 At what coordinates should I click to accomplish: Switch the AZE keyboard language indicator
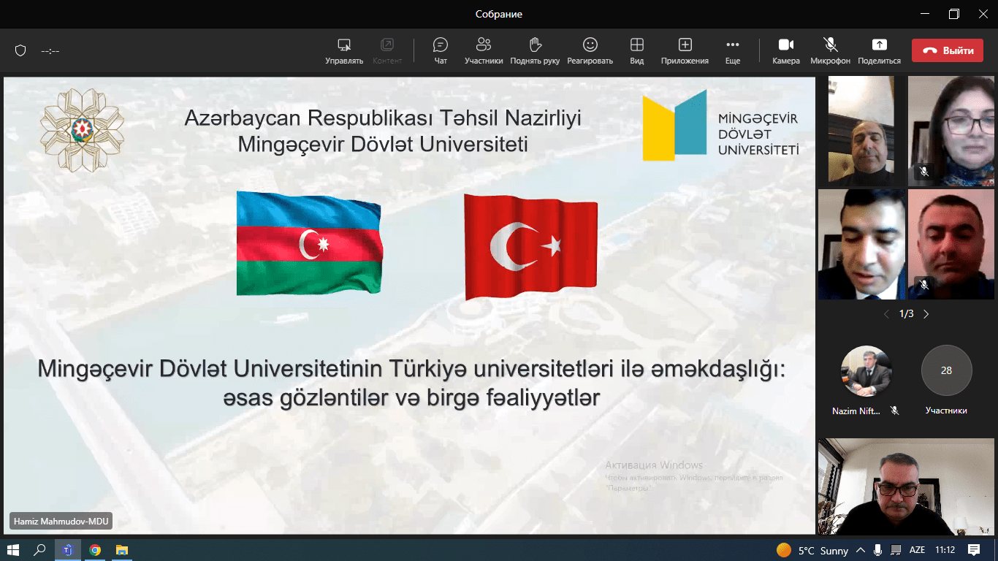tap(917, 550)
